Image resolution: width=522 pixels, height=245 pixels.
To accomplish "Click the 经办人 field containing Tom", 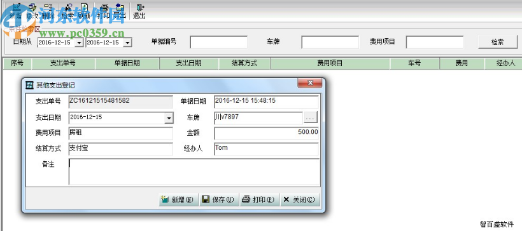I will (266, 149).
